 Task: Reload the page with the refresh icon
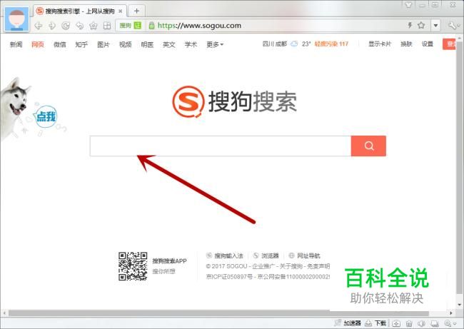pos(66,26)
